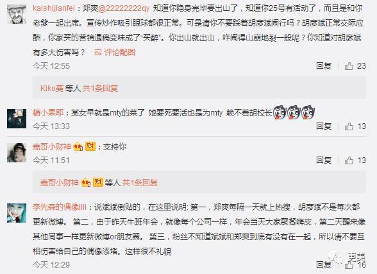Open the @22222222qy mention link
The height and width of the screenshot is (274, 377).
tap(124, 8)
